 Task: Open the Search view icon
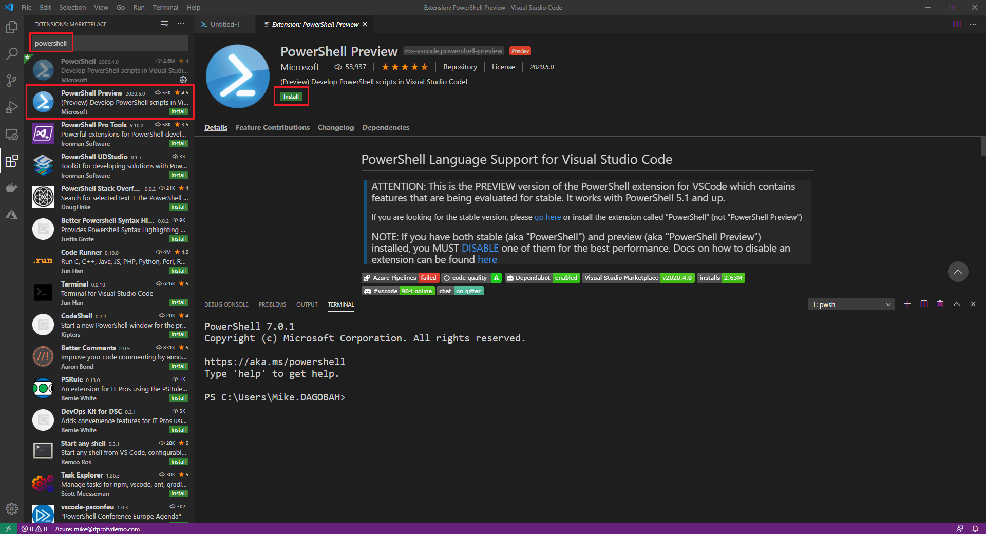click(12, 54)
